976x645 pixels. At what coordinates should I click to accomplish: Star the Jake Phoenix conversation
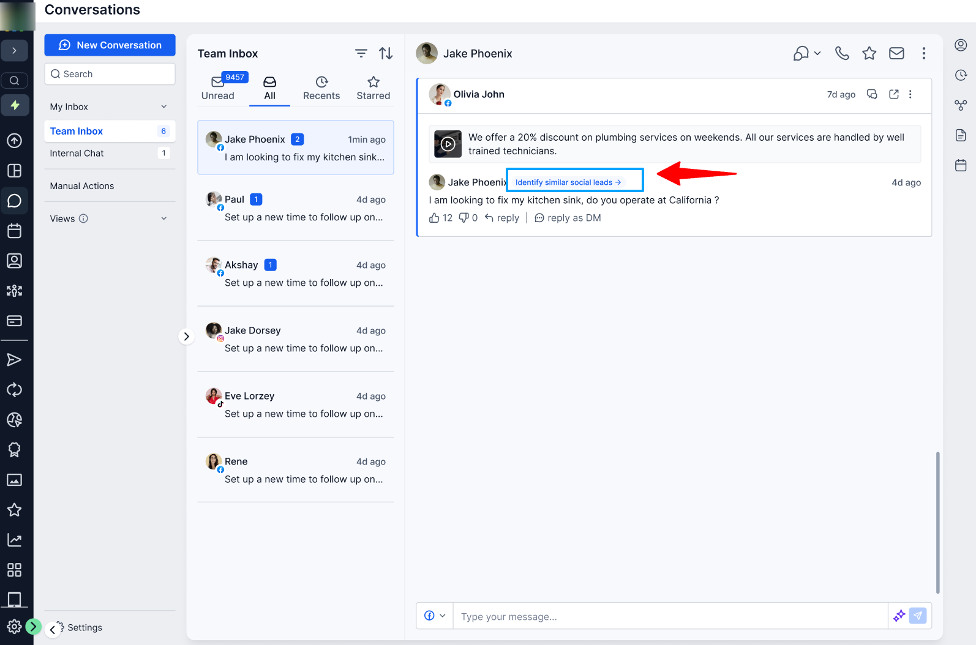(x=869, y=53)
